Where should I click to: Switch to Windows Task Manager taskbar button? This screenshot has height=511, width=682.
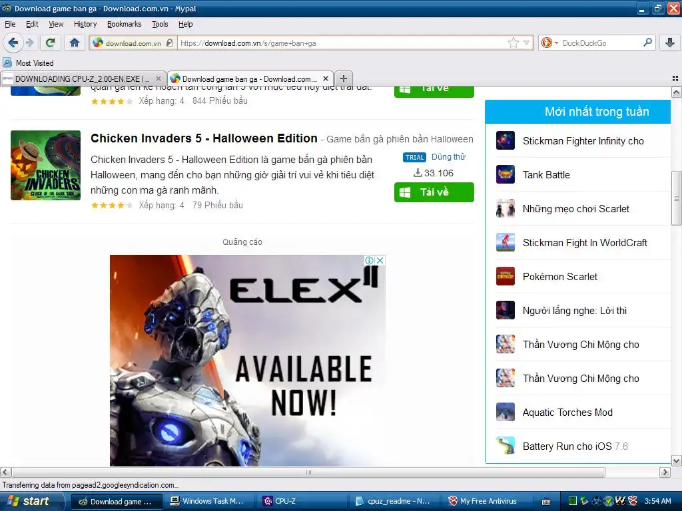tap(208, 501)
